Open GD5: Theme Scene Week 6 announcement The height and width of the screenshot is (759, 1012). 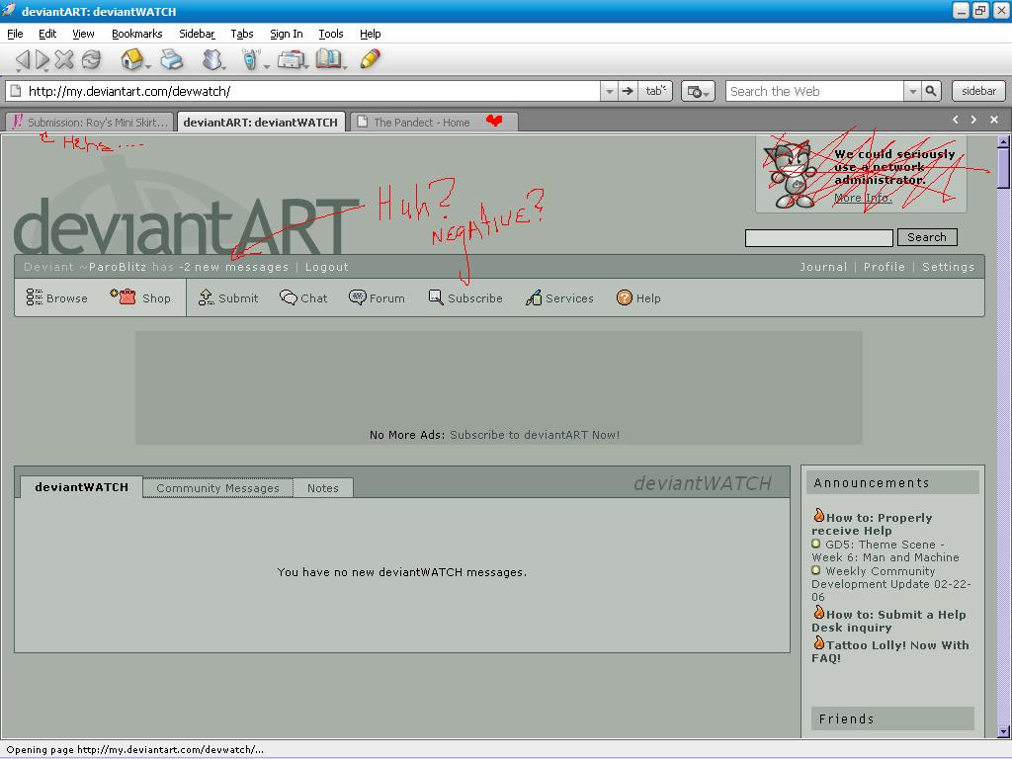[885, 550]
